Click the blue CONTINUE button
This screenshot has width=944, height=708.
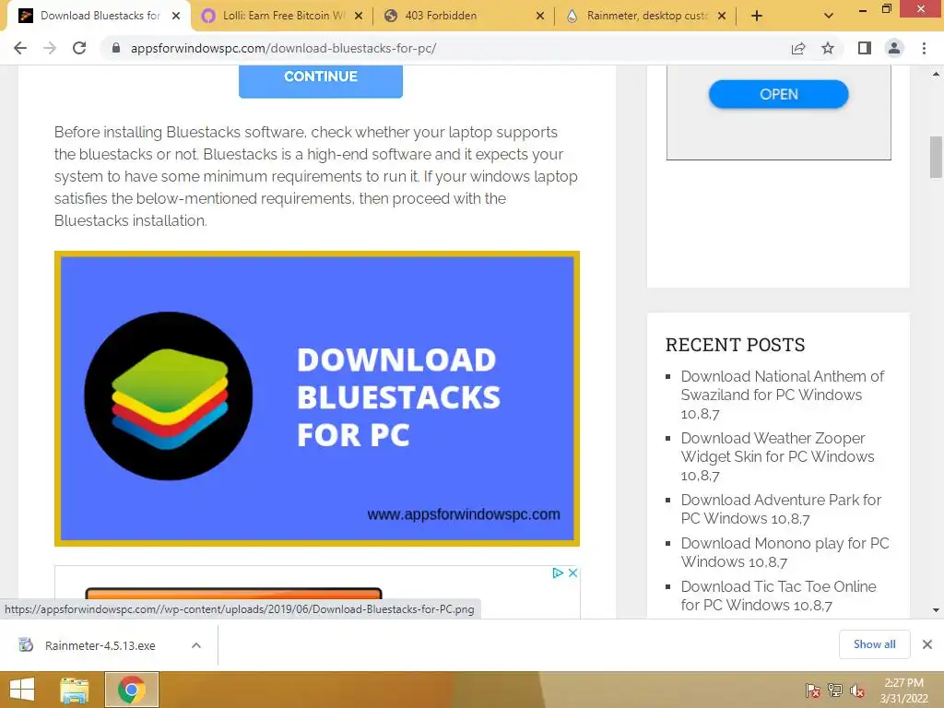click(320, 80)
